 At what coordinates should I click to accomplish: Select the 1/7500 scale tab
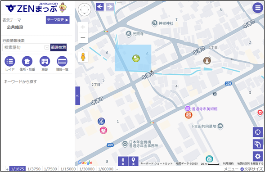pyautogui.click(x=50, y=169)
